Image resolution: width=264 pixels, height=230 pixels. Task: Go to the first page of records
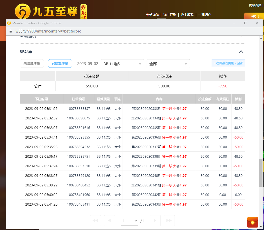pyautogui.click(x=95, y=221)
